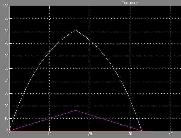Click the Temperatur plot title
The image size is (181, 138).
tap(131, 3)
